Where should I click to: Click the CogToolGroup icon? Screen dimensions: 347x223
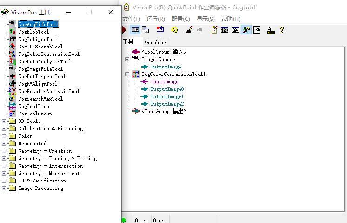[x=13, y=114]
